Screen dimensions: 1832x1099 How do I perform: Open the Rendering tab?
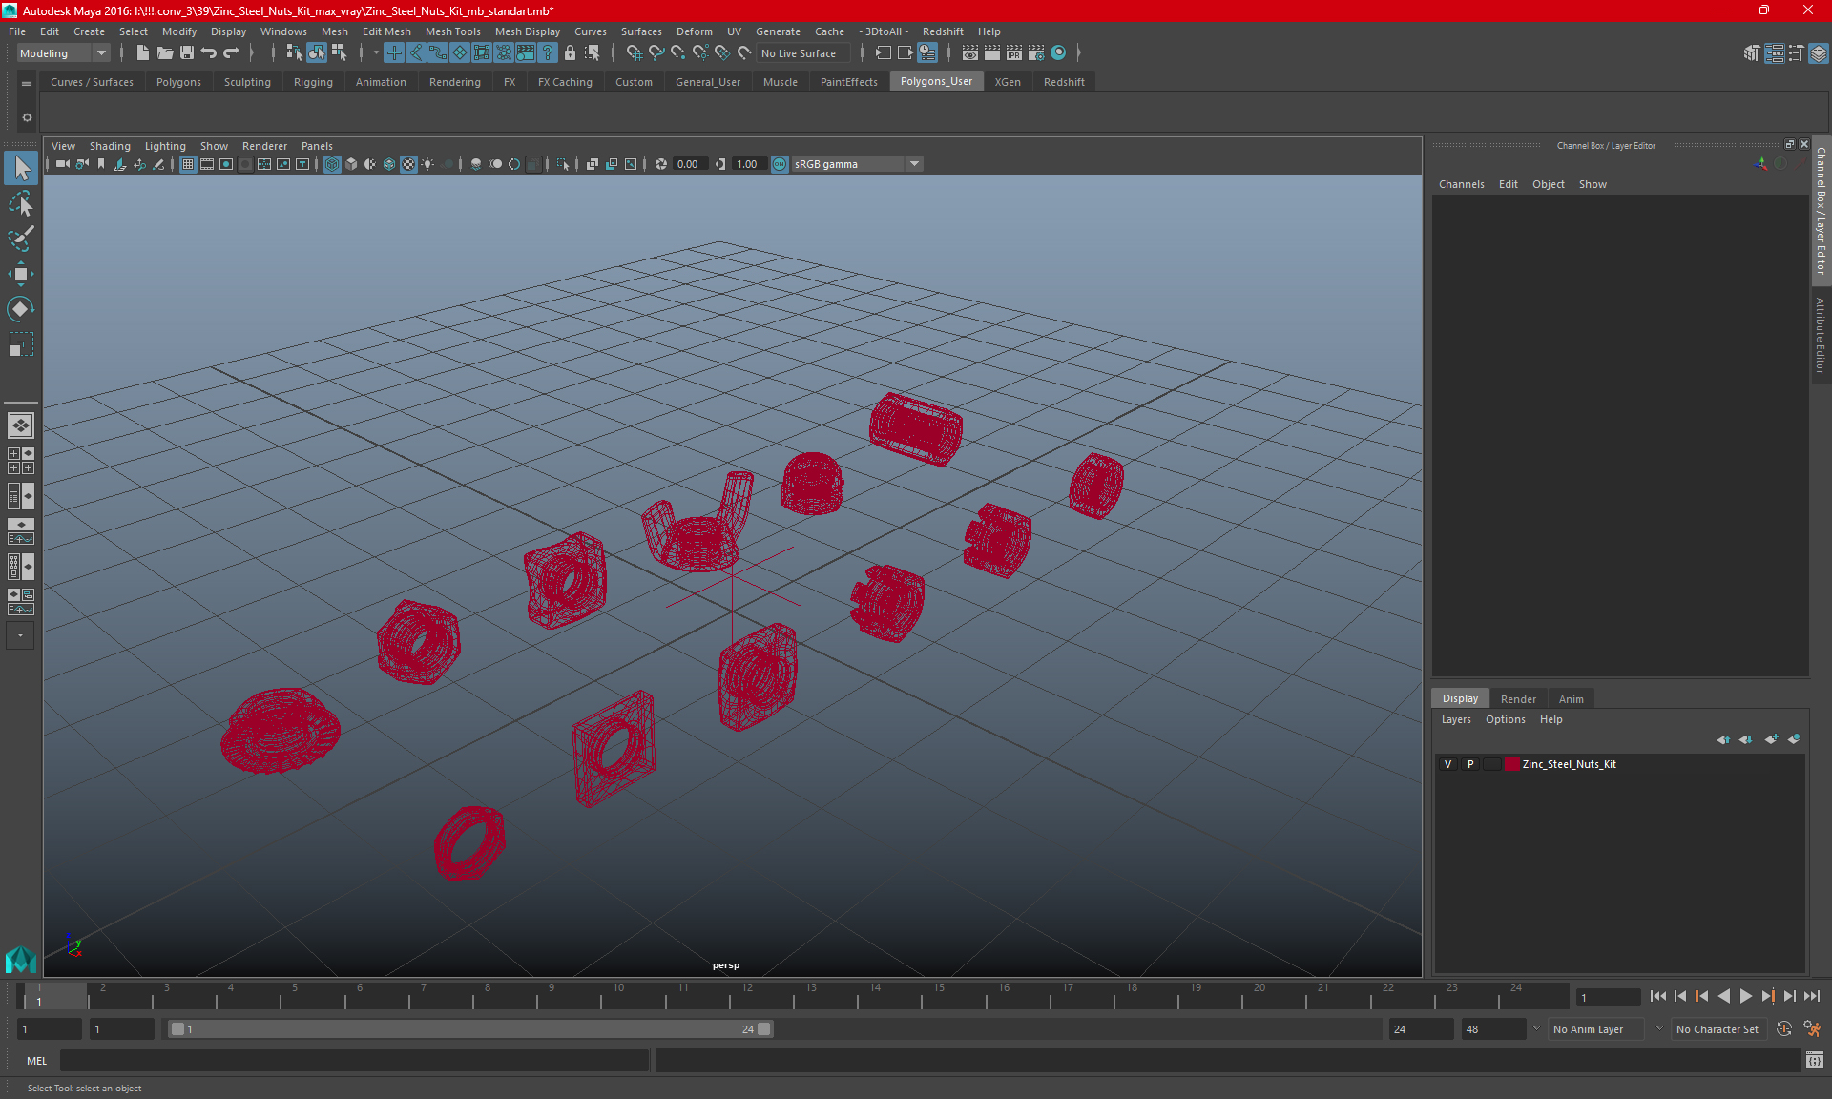454,81
